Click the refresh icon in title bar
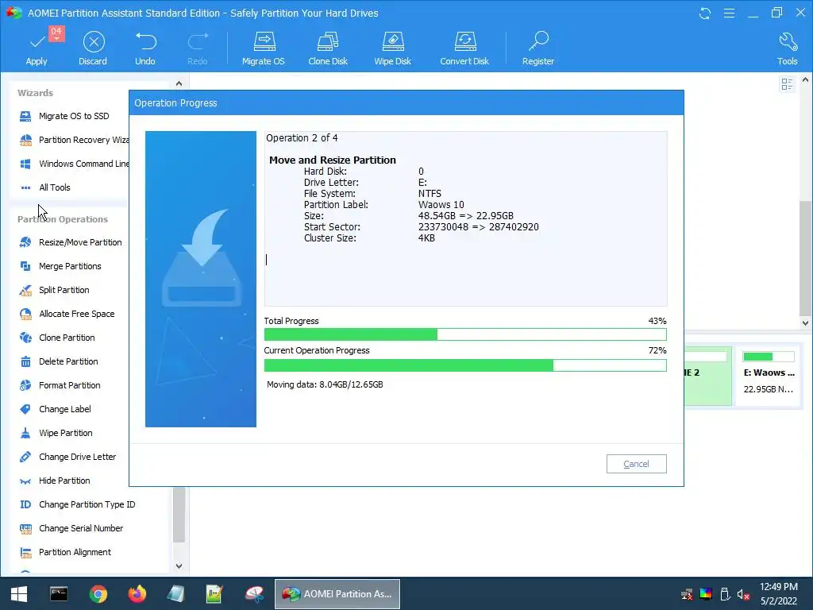 click(705, 13)
